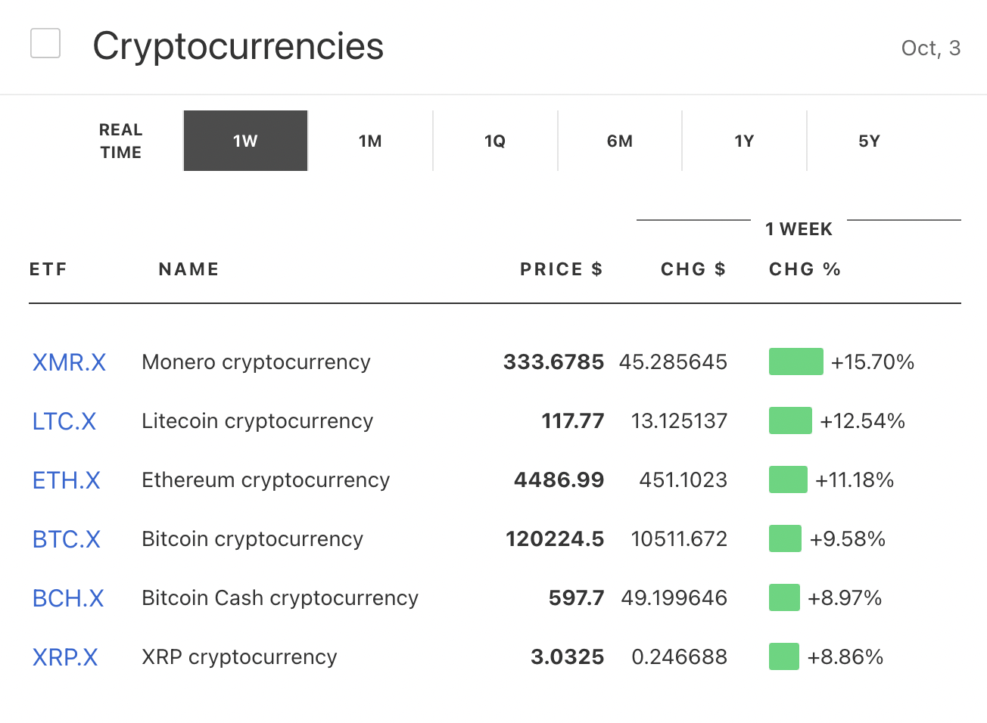The image size is (987, 723).
Task: Open the 1Y performance tab
Action: click(x=744, y=141)
